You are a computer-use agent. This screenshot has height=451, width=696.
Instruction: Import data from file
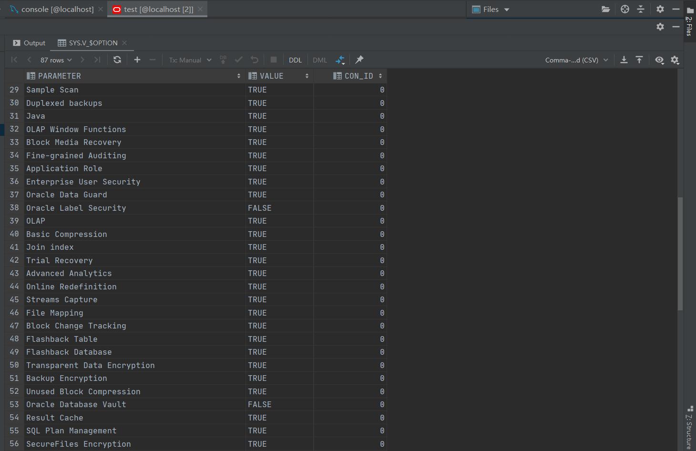click(639, 60)
